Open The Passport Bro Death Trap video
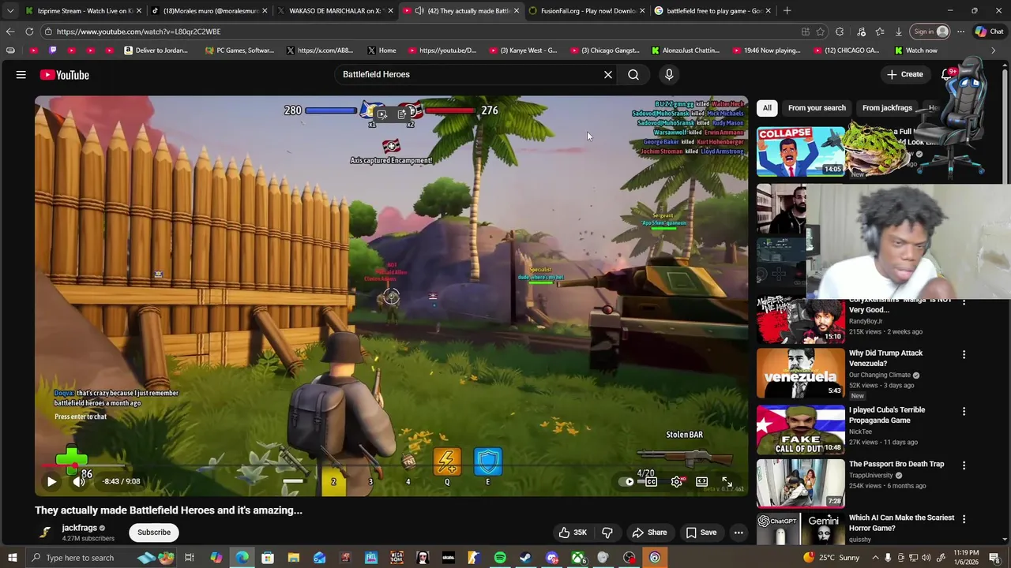 896,464
